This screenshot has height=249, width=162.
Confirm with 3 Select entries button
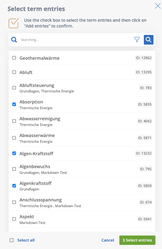(137, 240)
